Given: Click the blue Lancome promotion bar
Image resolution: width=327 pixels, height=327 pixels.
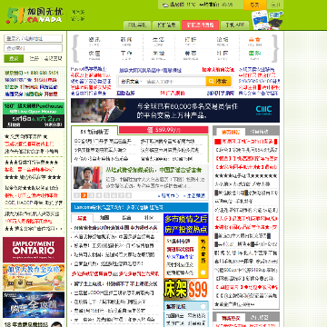Looking at the screenshot, I should click(x=140, y=207).
